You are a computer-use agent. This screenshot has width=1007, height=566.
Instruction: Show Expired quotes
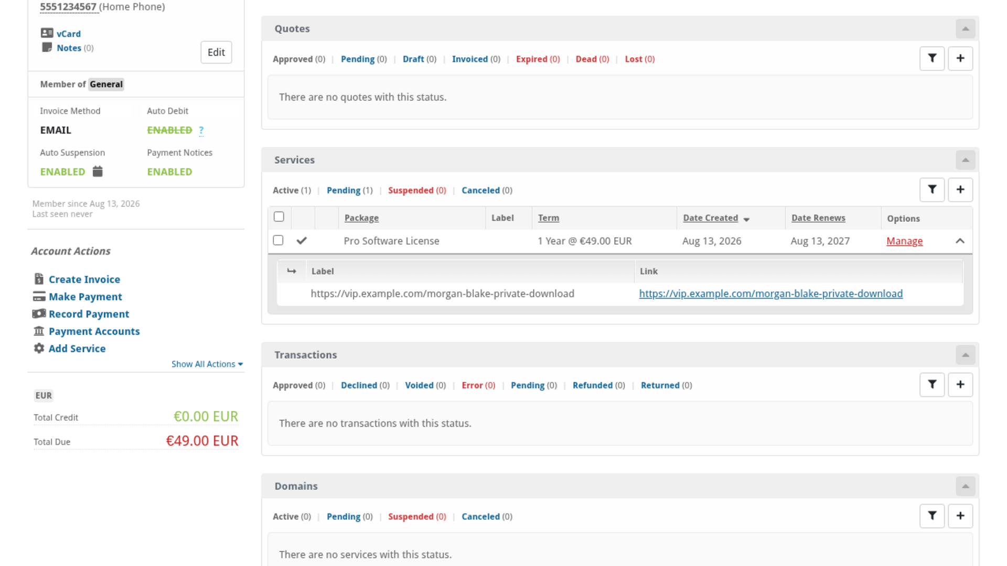click(x=538, y=59)
